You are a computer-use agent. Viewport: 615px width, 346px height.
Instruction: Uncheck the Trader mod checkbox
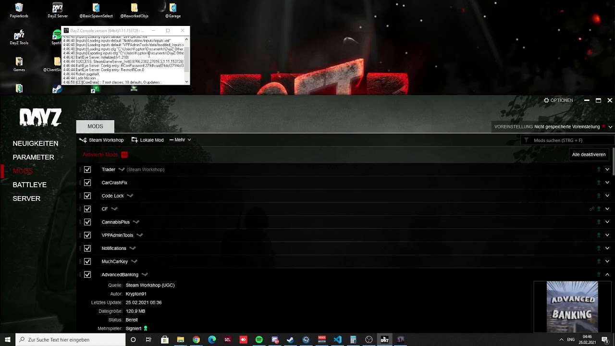(x=87, y=170)
